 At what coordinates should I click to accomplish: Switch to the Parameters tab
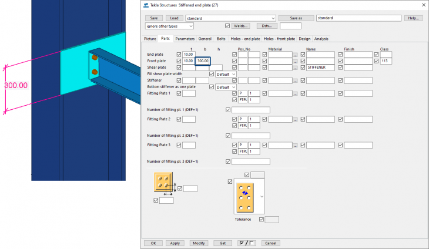[x=185, y=39]
